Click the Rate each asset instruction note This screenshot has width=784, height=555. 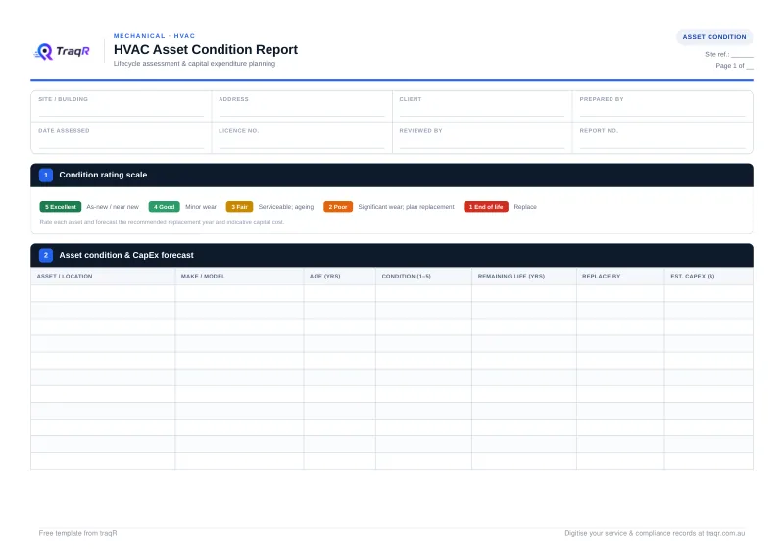[x=162, y=222]
